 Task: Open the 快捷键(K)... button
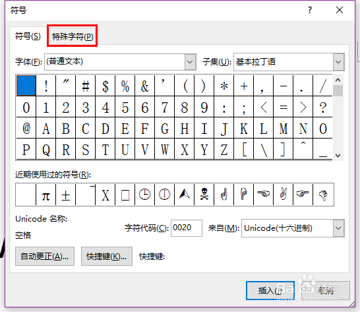pyautogui.click(x=107, y=257)
